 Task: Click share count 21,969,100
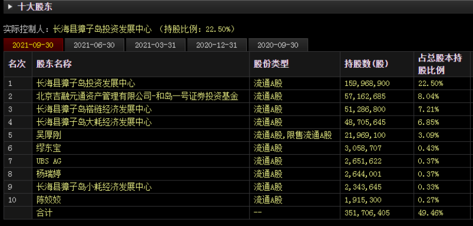pyautogui.click(x=365, y=135)
